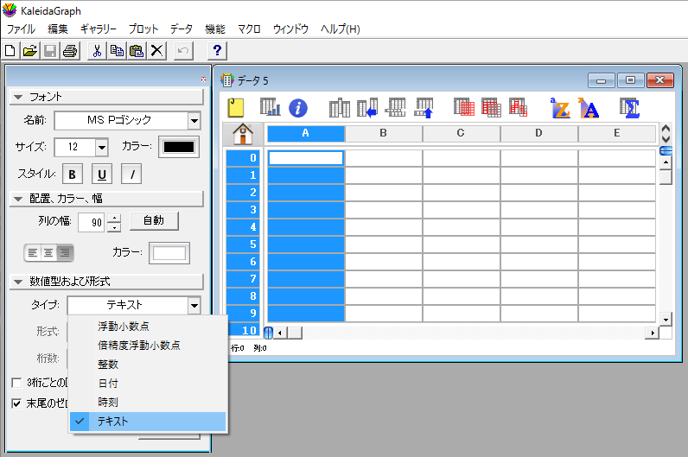The height and width of the screenshot is (457, 688).
Task: Click the Cut scissors icon
Action: 97,51
